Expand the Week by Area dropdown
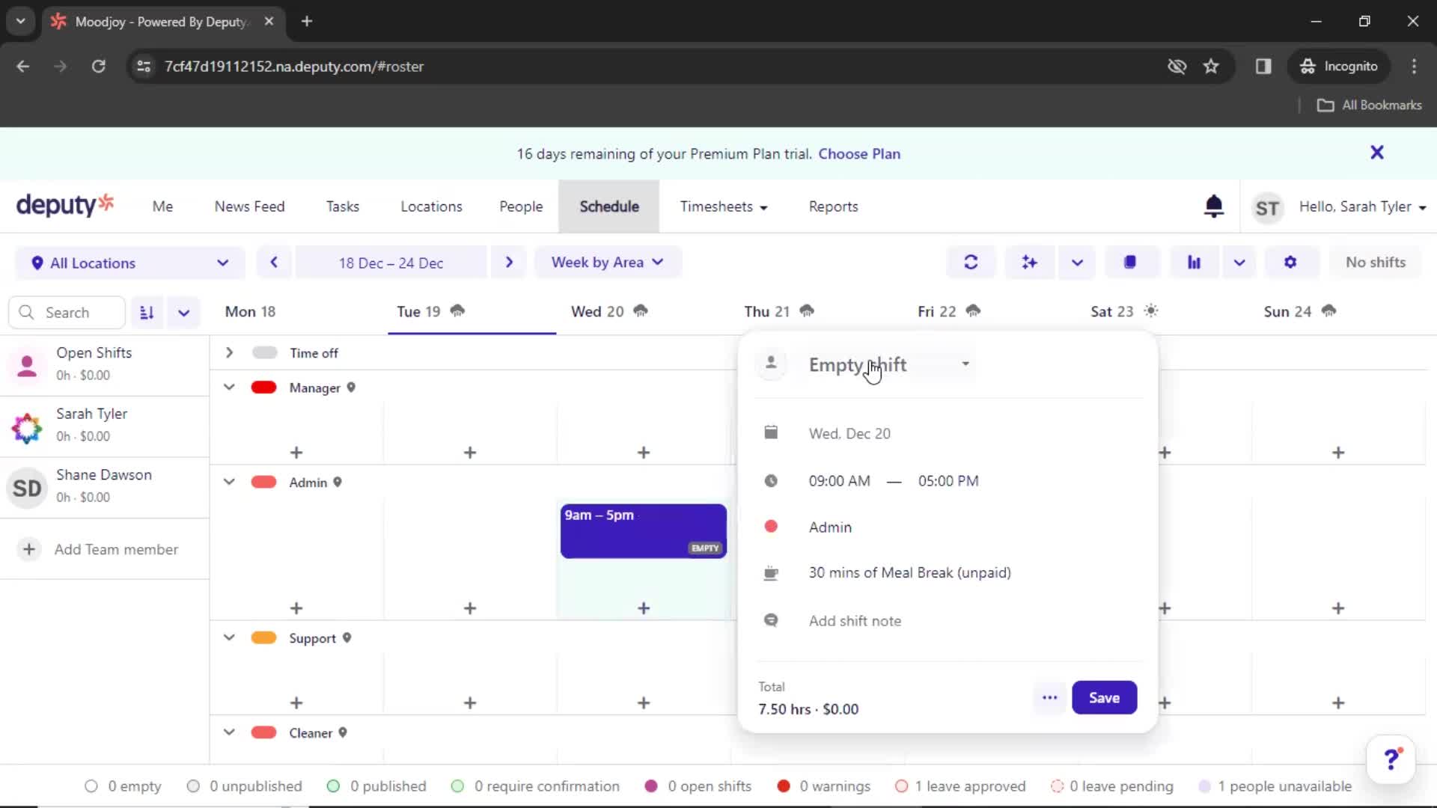This screenshot has height=808, width=1437. pyautogui.click(x=606, y=261)
